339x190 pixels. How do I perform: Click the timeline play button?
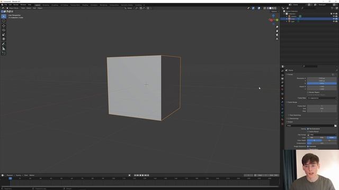coord(142,175)
